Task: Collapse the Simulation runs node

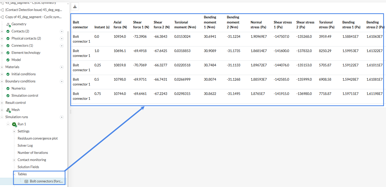Action: coord(2,117)
